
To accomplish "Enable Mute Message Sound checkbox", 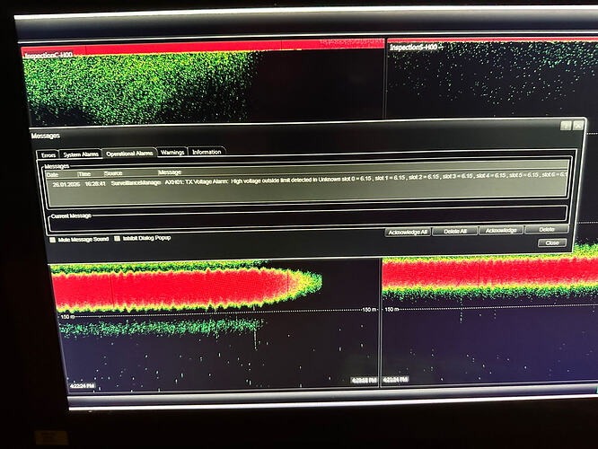I will 52,240.
